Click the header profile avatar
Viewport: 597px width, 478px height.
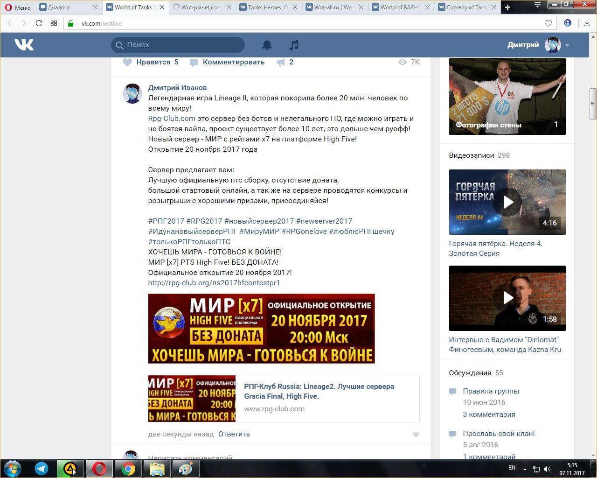pyautogui.click(x=553, y=45)
